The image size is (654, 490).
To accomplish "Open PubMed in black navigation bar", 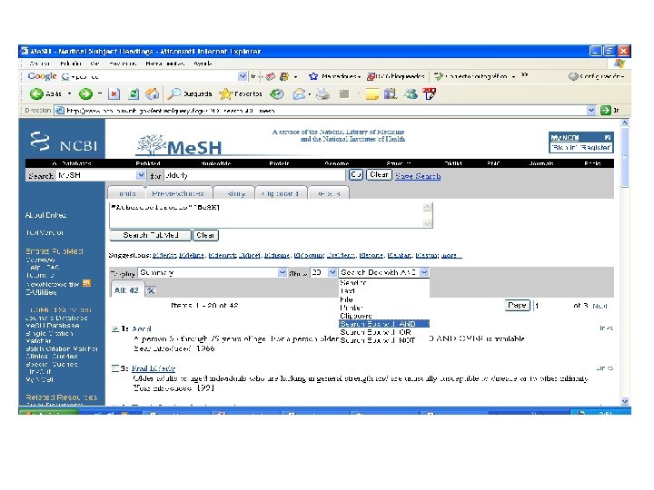I will [148, 163].
